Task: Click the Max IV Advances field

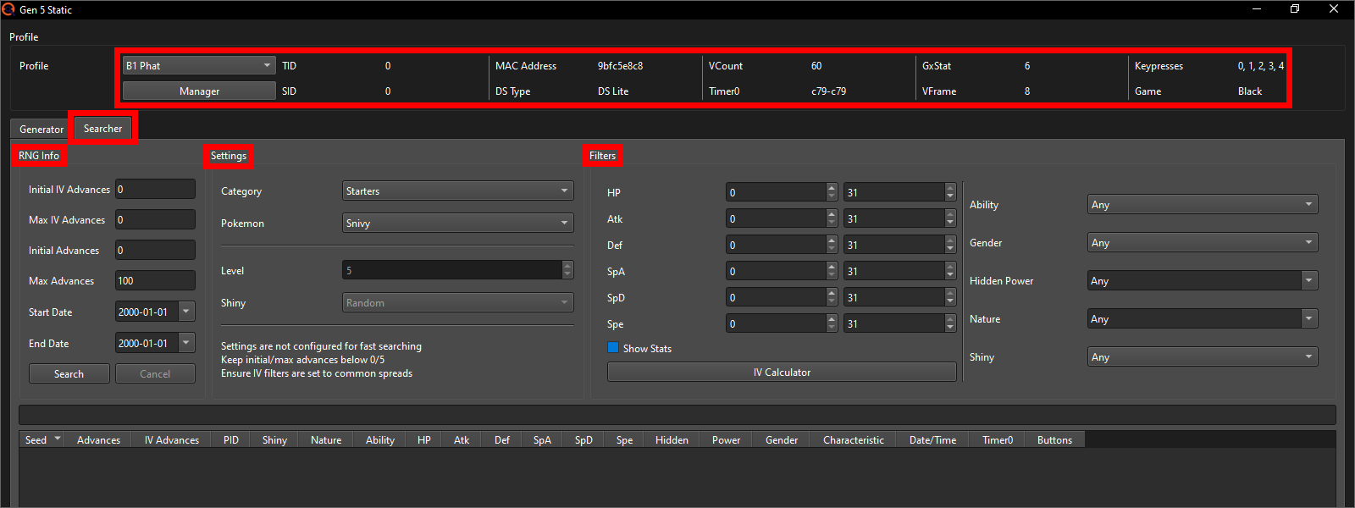Action: (x=155, y=219)
